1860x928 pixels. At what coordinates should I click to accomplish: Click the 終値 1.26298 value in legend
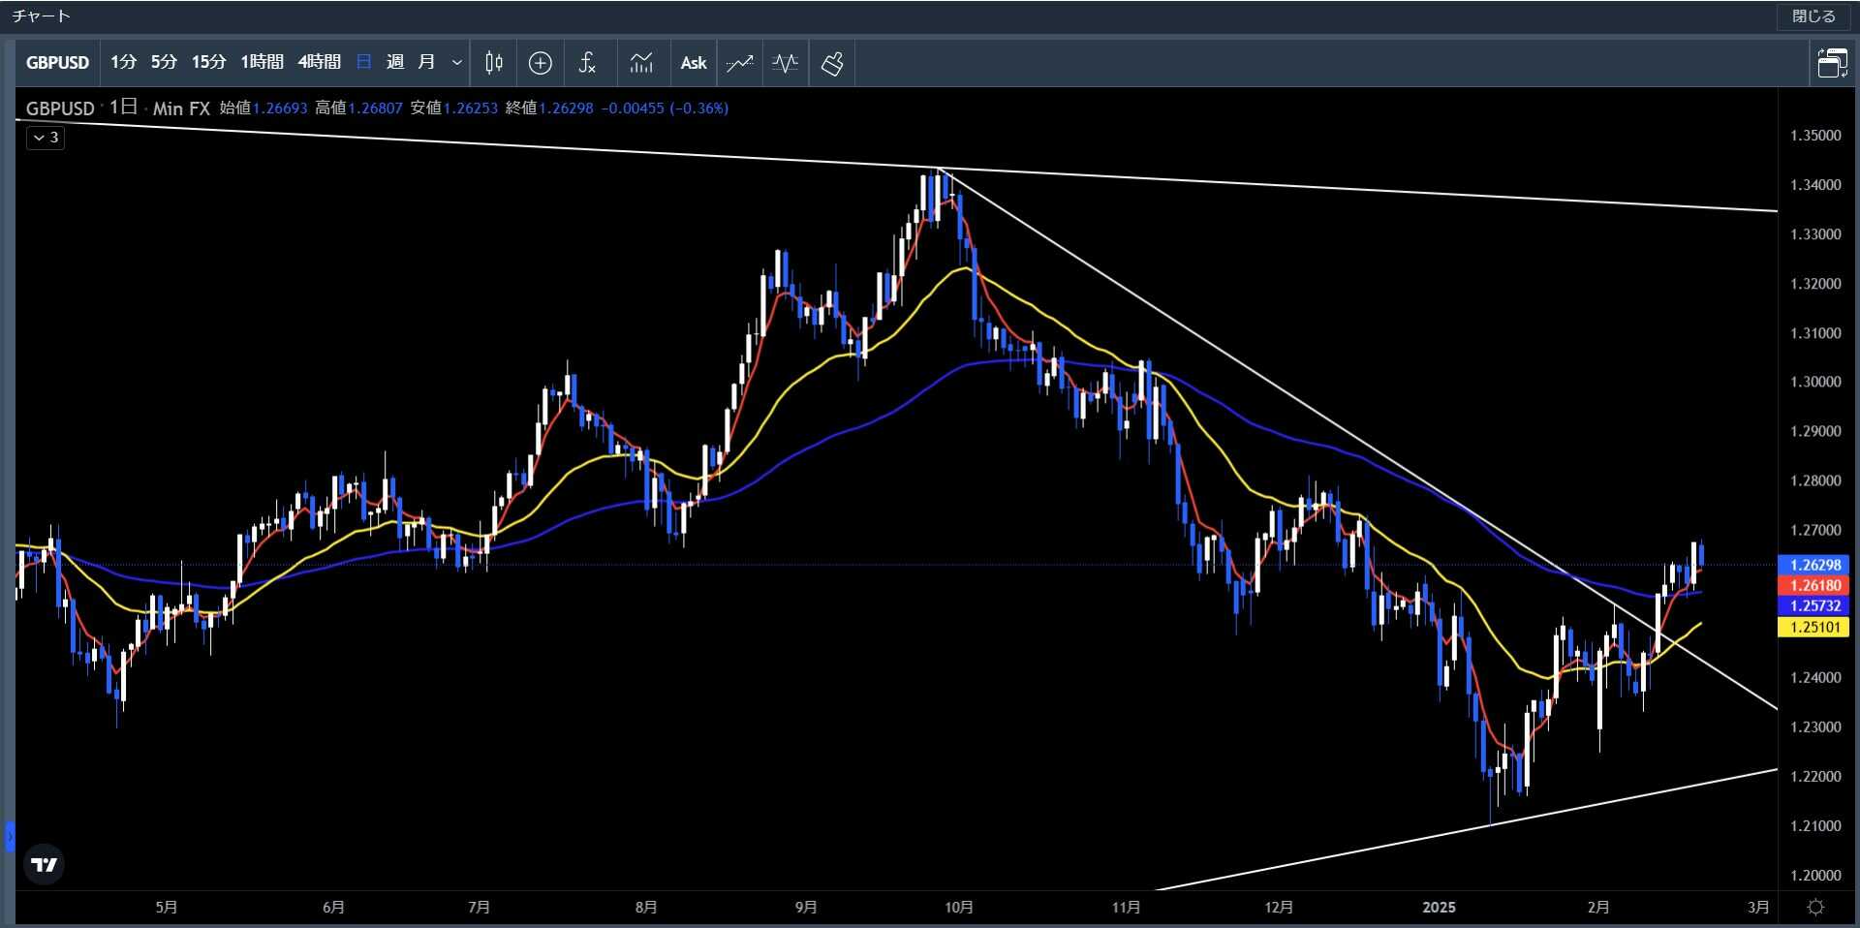[x=566, y=108]
